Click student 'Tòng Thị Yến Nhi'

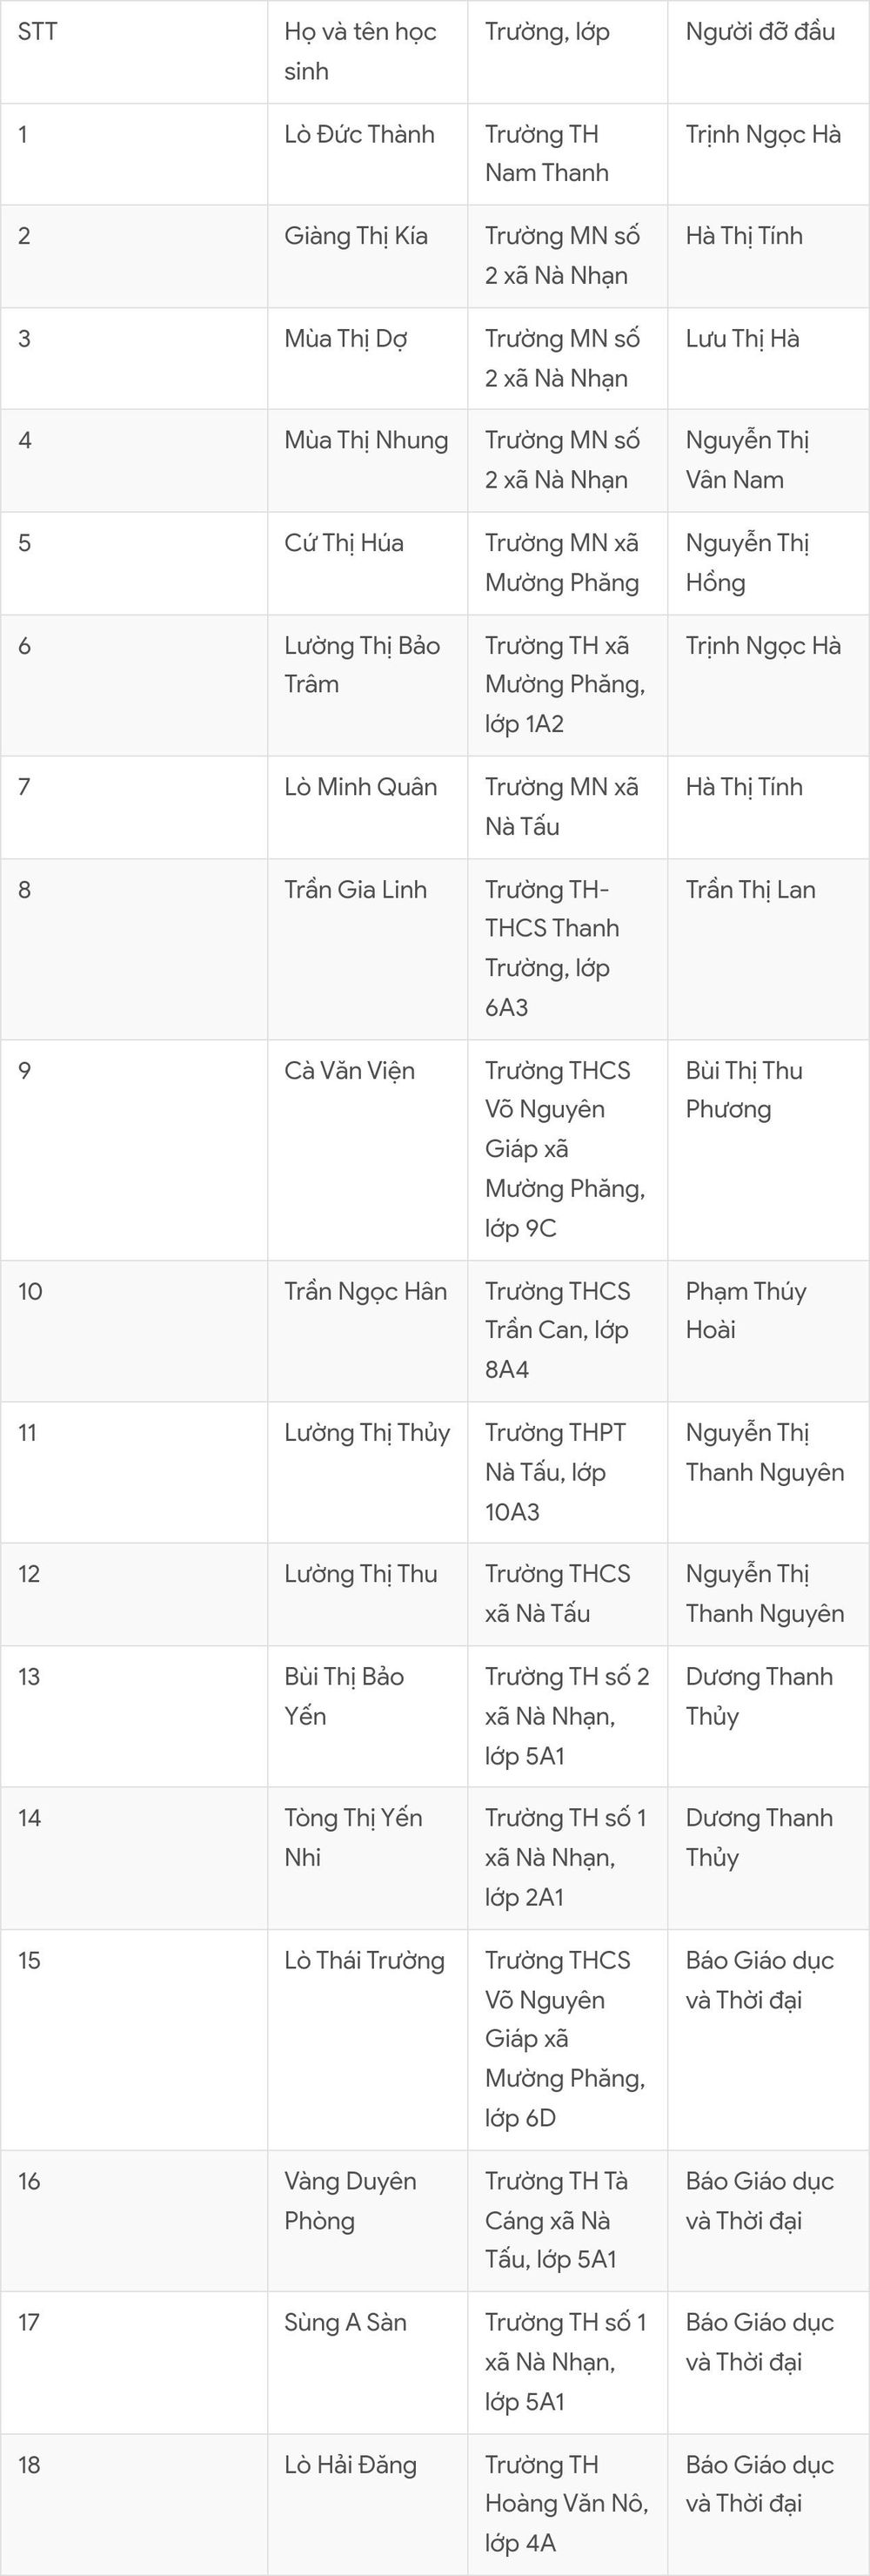353,1837
